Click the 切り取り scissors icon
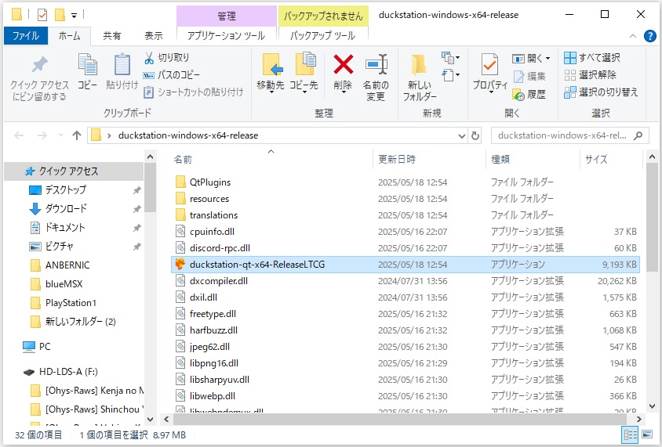 (148, 58)
